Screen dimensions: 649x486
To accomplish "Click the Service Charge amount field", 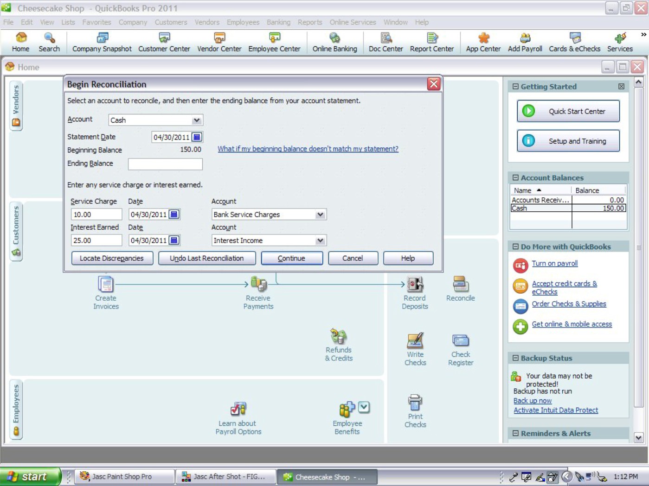I will [96, 215].
